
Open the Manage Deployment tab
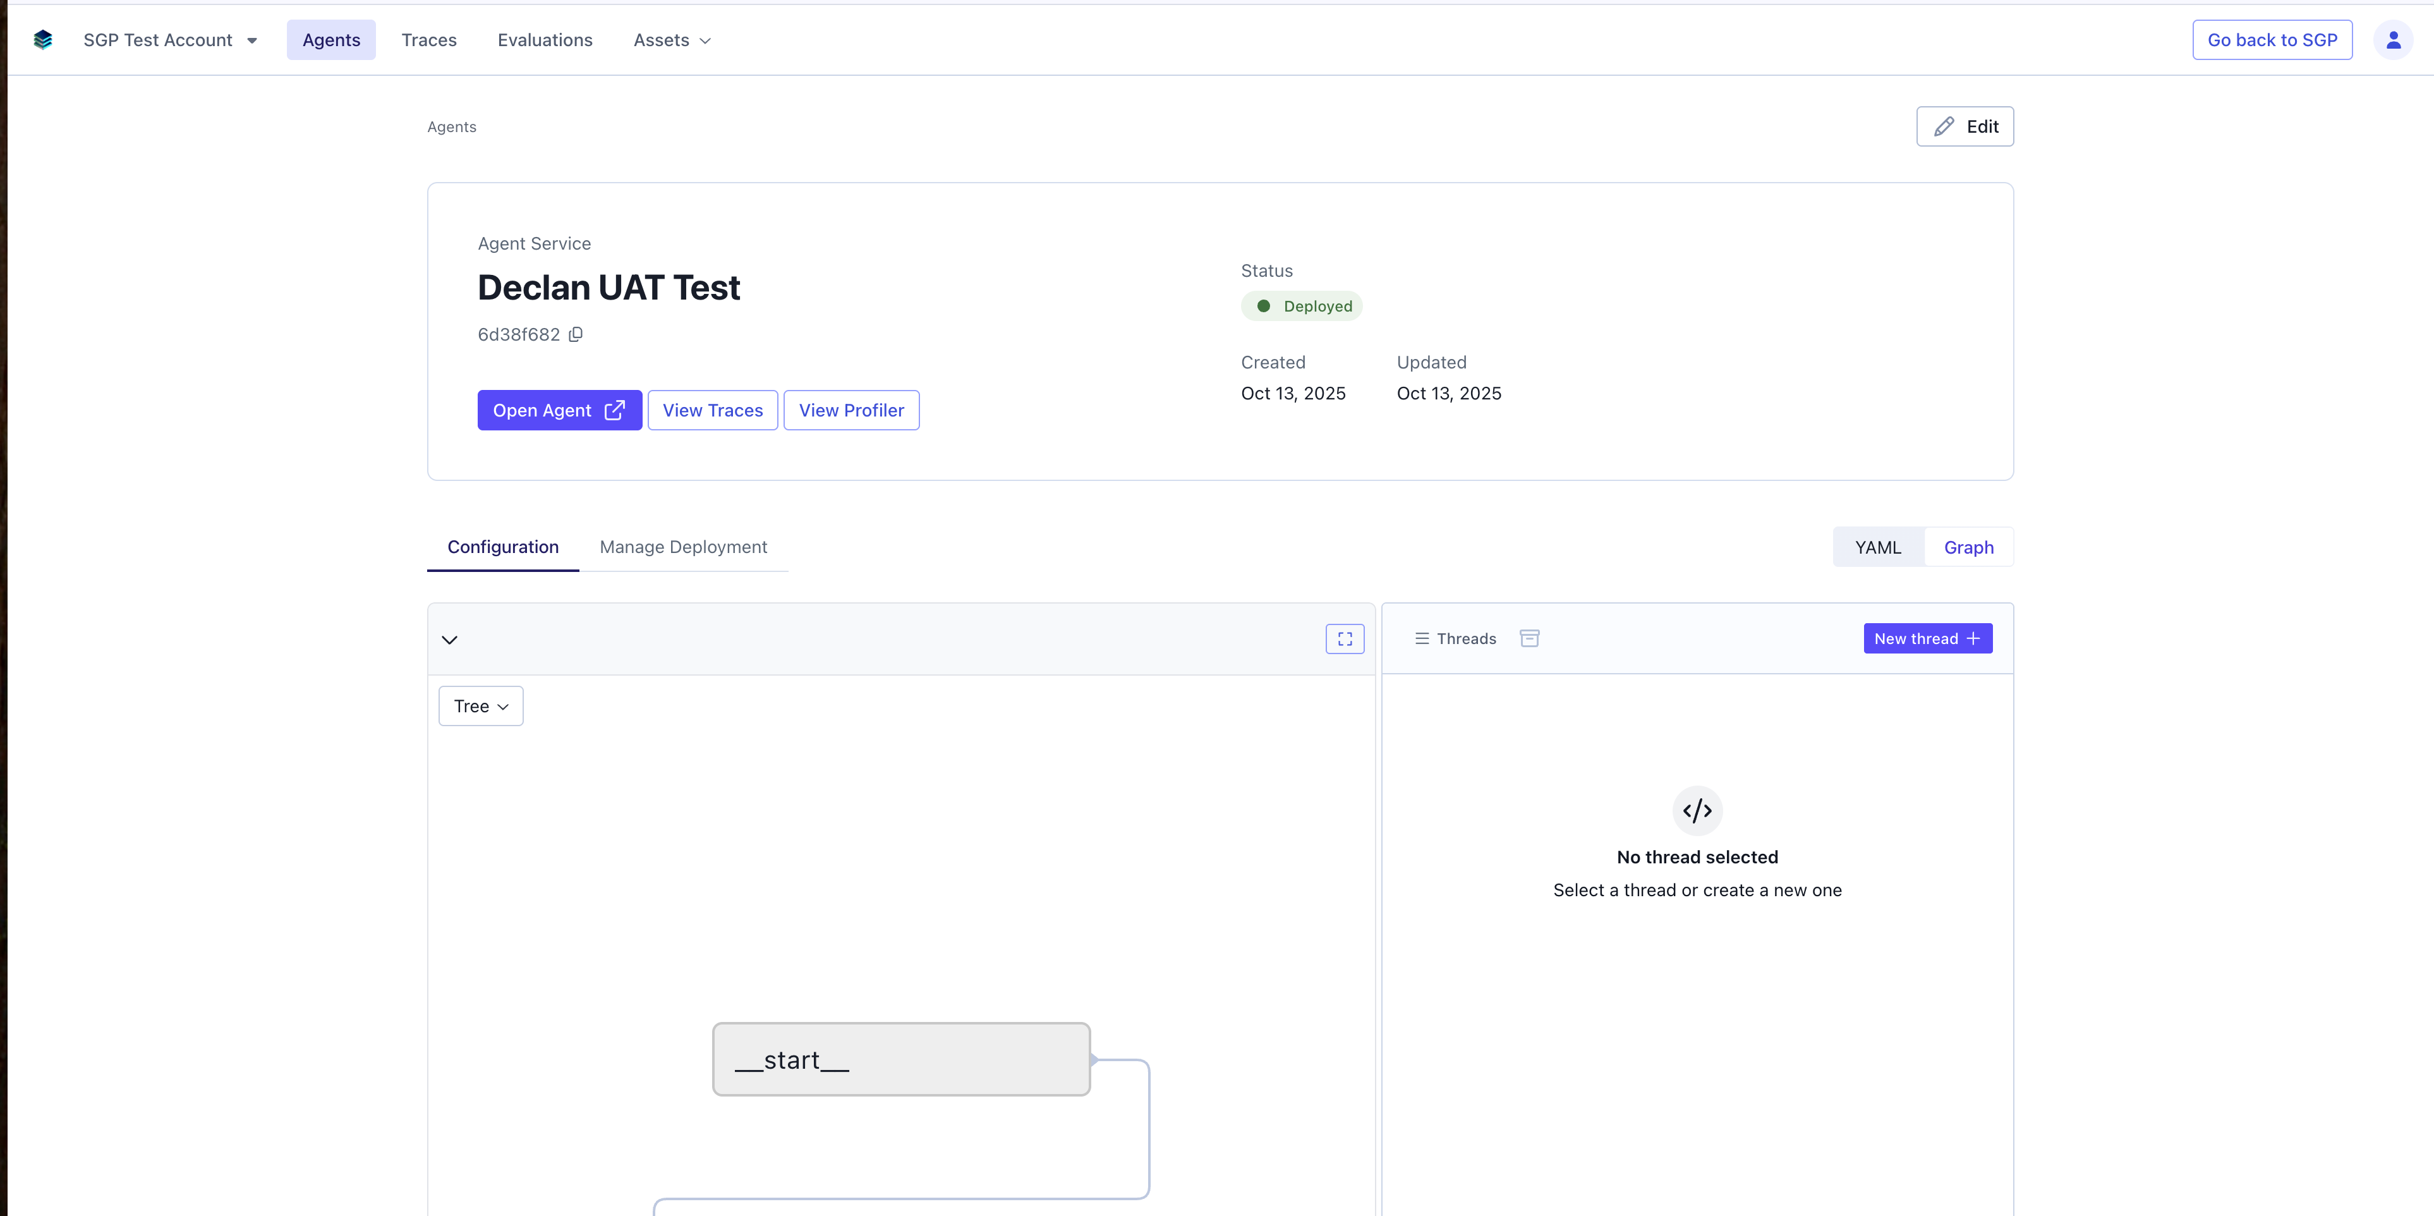coord(682,547)
